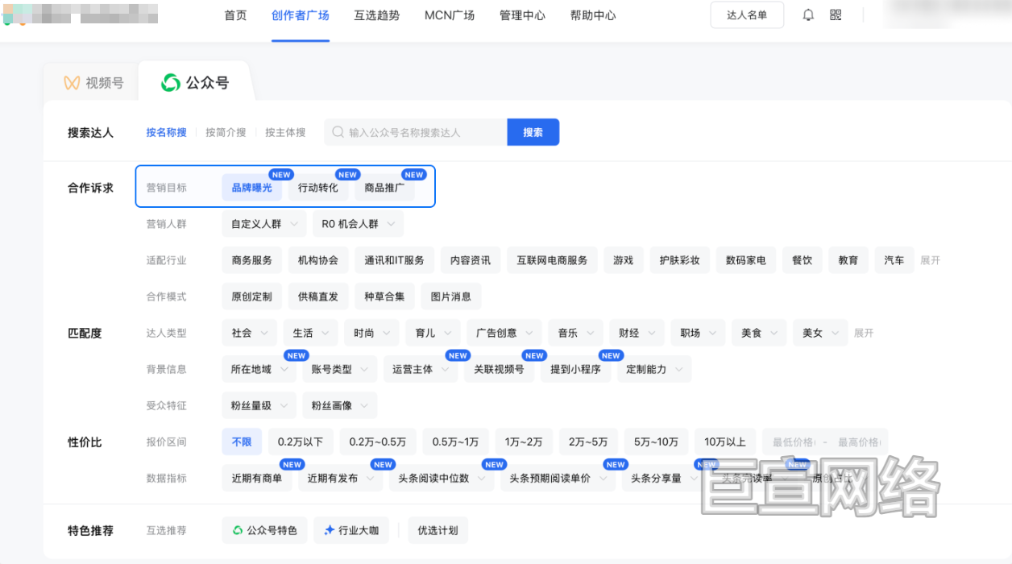This screenshot has width=1012, height=564.
Task: Select 0.5万~1万 price range
Action: point(455,442)
